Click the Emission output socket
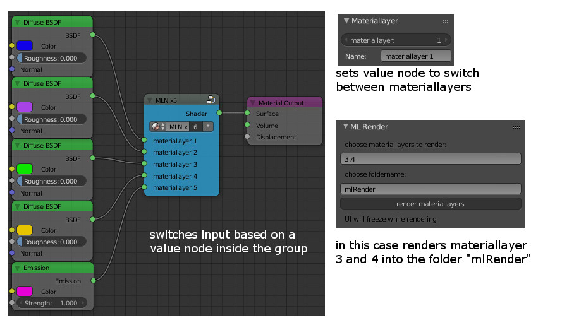The image size is (562, 325). coord(93,281)
